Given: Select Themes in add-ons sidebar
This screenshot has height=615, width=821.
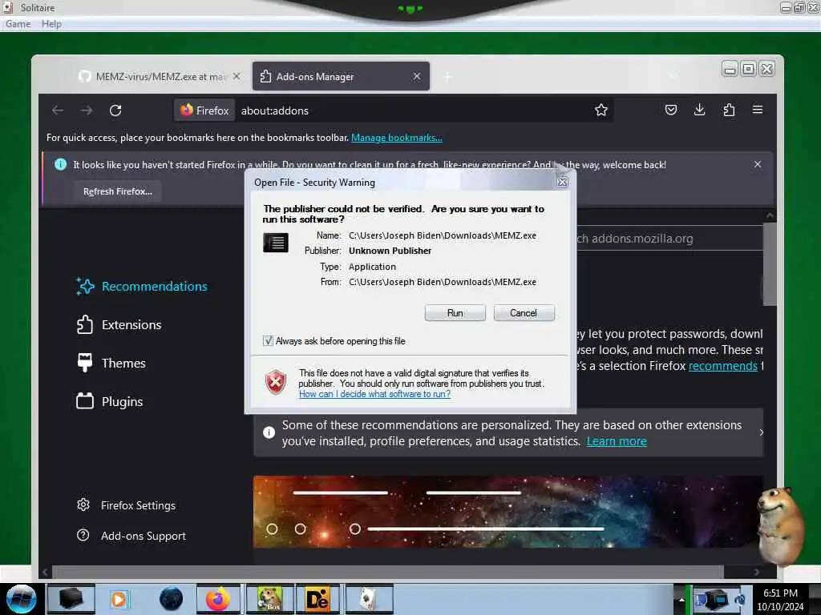Looking at the screenshot, I should (x=111, y=363).
